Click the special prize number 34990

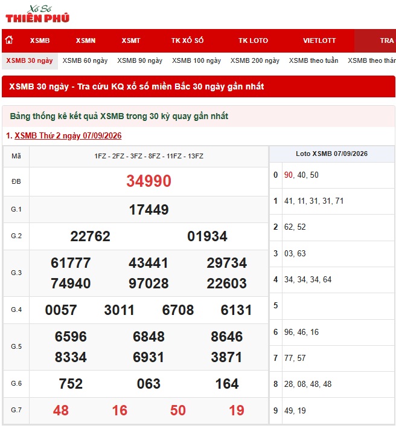pos(149,181)
